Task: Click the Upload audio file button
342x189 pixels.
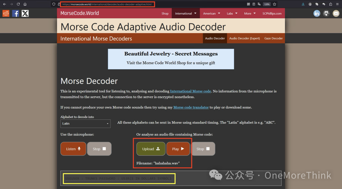Action: [151, 149]
